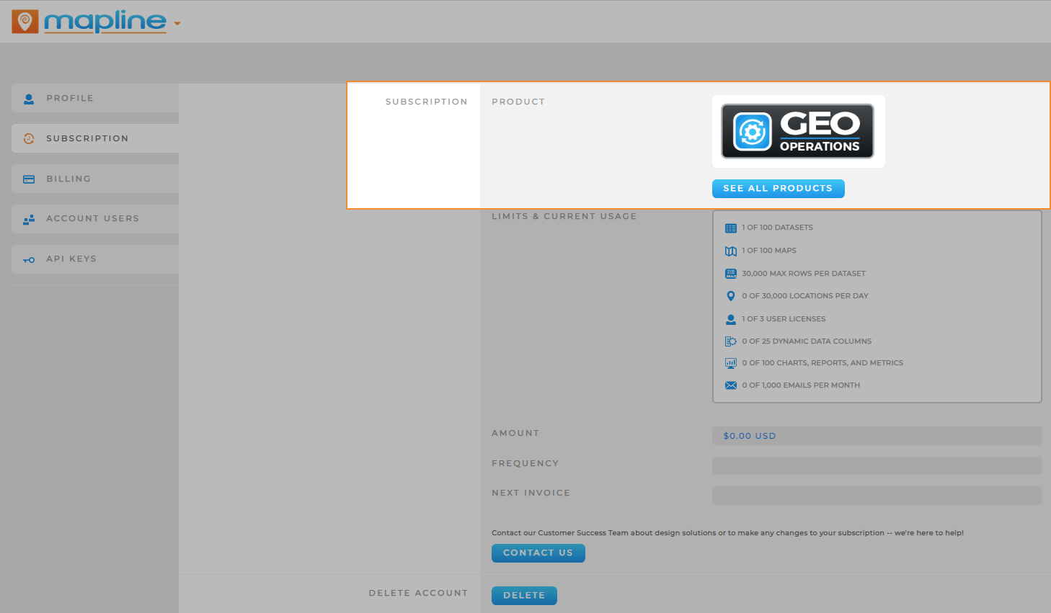Click the locations per day pin icon
1051x613 pixels.
pos(731,296)
